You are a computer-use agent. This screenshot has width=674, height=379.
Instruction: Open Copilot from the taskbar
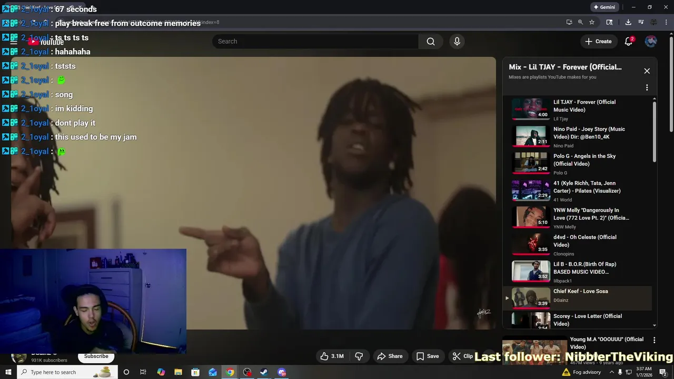161,372
